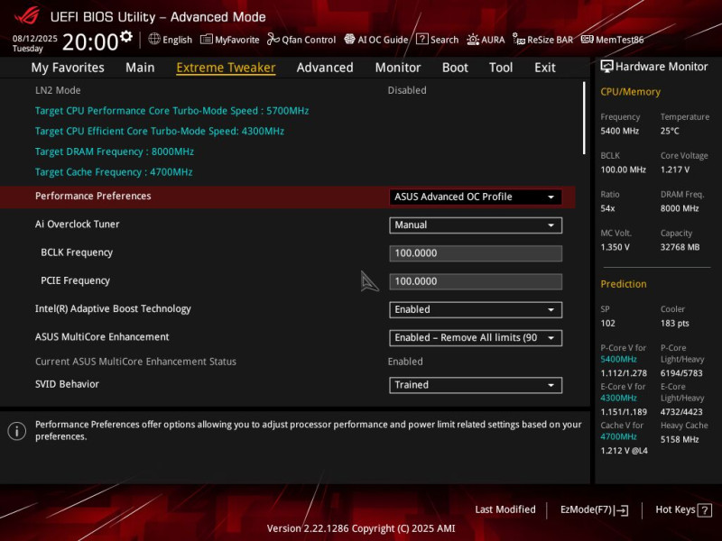Click the English language globe icon
Viewport: 722px width, 541px height.
point(154,39)
